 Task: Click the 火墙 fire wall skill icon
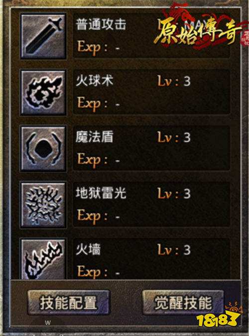point(43,259)
